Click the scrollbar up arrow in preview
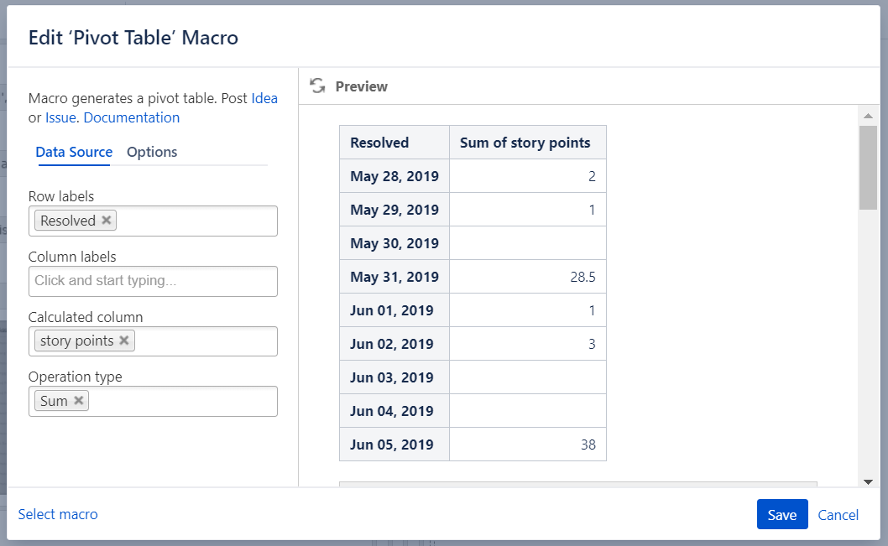The height and width of the screenshot is (546, 888). [868, 115]
